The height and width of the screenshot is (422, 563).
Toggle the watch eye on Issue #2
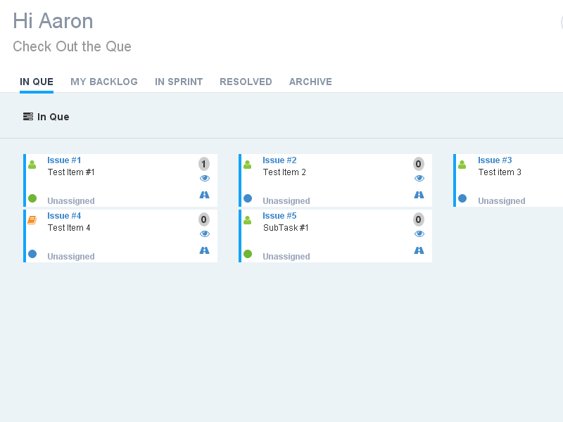[x=419, y=179]
